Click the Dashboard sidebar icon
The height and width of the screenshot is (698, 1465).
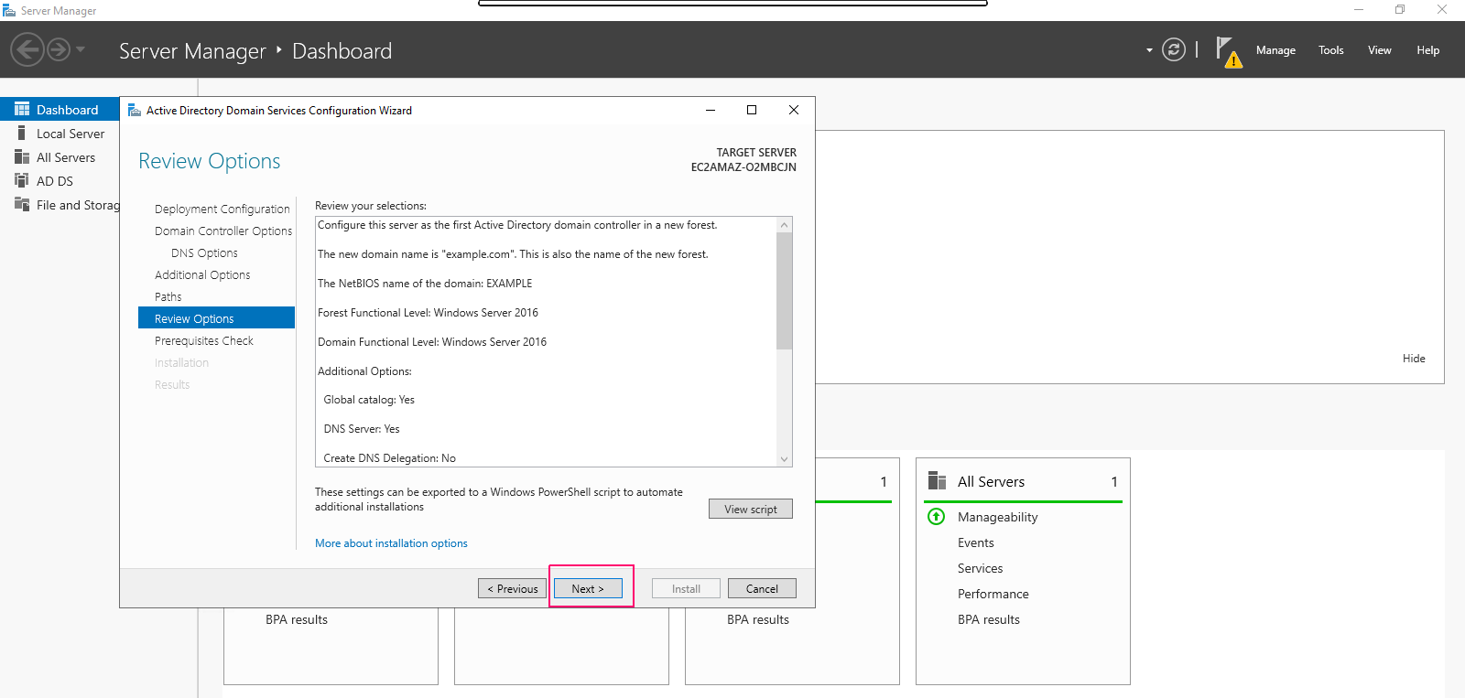22,109
